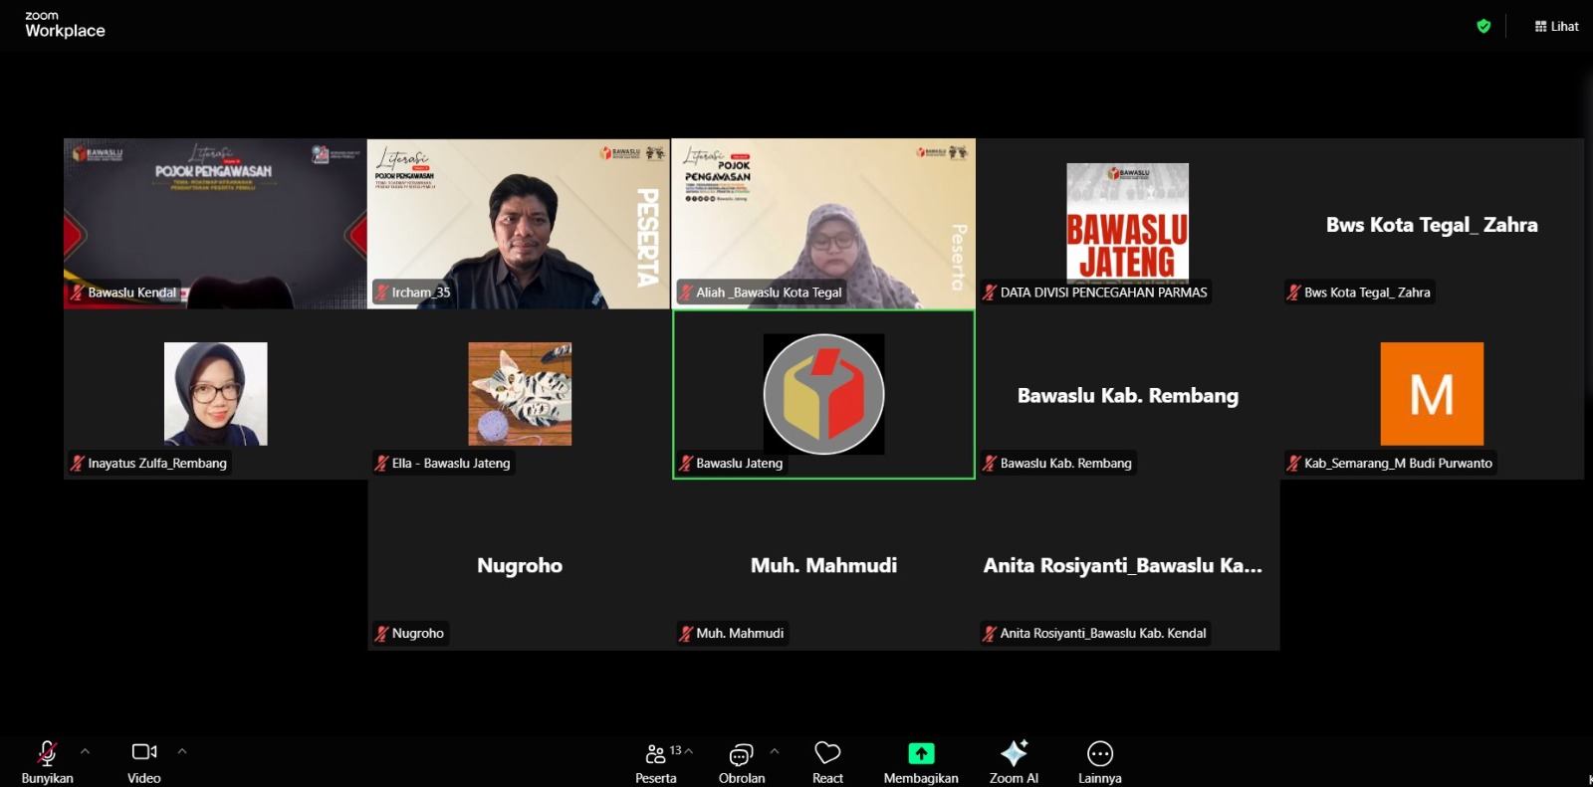Image resolution: width=1593 pixels, height=787 pixels.
Task: Turn on camera with Video icon
Action: pos(144,752)
